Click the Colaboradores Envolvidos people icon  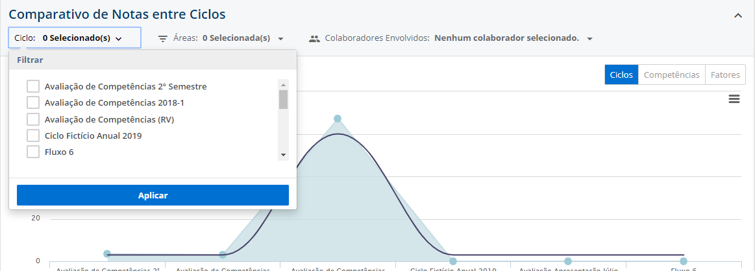click(x=314, y=39)
